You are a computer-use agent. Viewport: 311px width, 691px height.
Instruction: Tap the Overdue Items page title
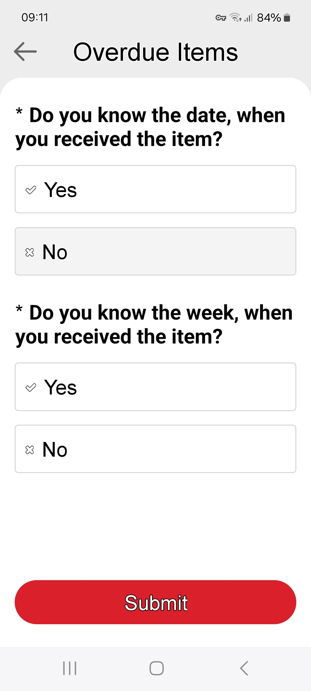[156, 52]
